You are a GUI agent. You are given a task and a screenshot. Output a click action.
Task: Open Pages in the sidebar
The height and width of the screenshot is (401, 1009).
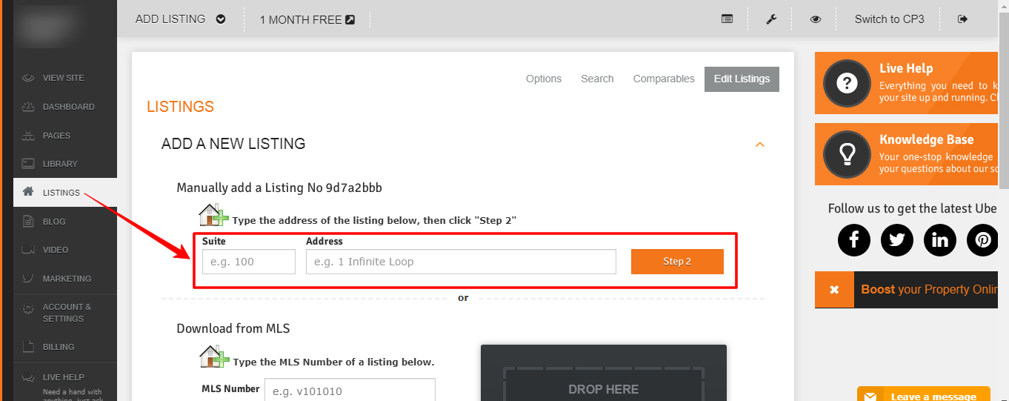click(x=65, y=136)
